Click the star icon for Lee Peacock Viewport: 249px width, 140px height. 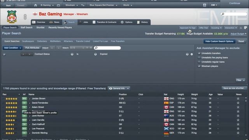click(238, 129)
